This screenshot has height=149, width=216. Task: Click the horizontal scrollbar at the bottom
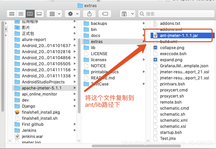(x=136, y=146)
